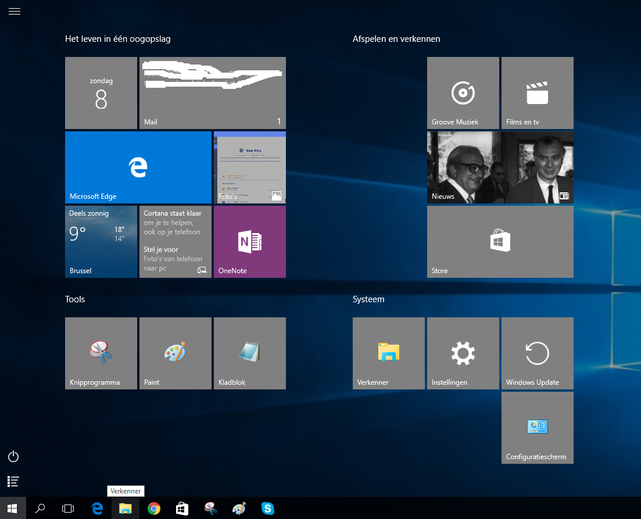Launch the Paint tile

coord(176,353)
